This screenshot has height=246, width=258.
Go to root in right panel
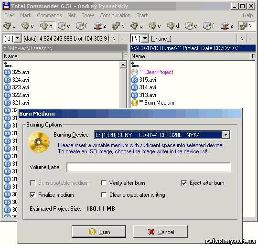coord(242,39)
